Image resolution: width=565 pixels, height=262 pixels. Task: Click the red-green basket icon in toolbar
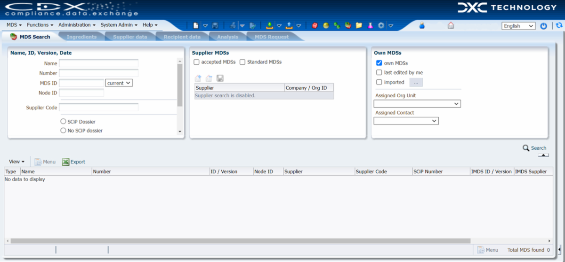[x=348, y=25]
